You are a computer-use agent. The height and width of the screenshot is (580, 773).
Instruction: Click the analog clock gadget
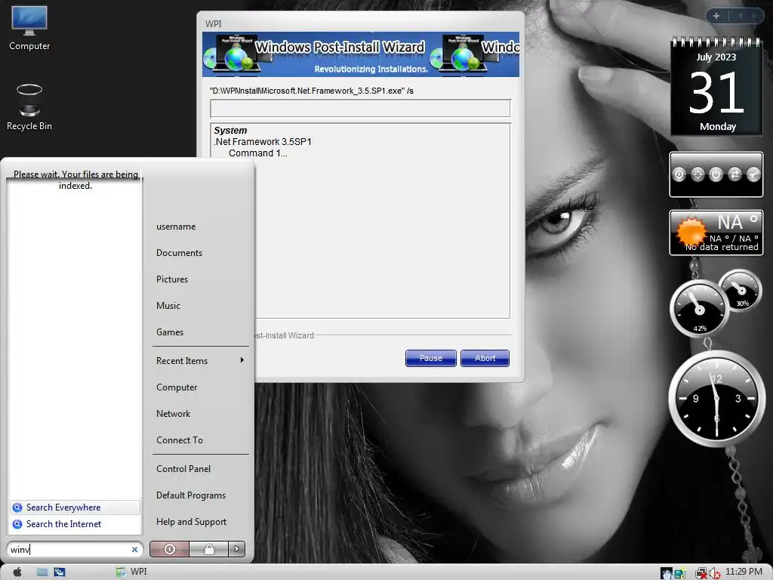[x=717, y=398]
